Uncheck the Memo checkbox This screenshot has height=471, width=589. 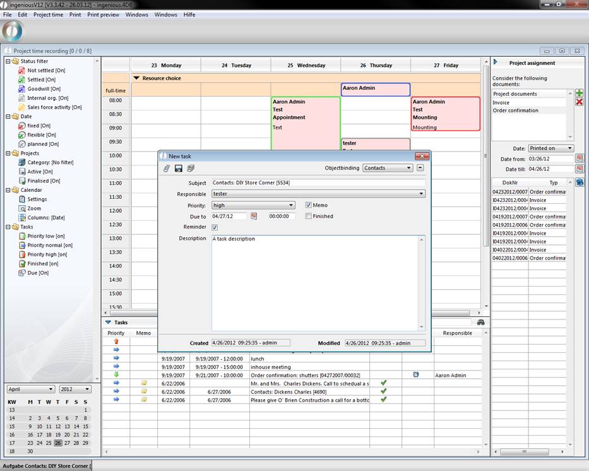pos(308,205)
